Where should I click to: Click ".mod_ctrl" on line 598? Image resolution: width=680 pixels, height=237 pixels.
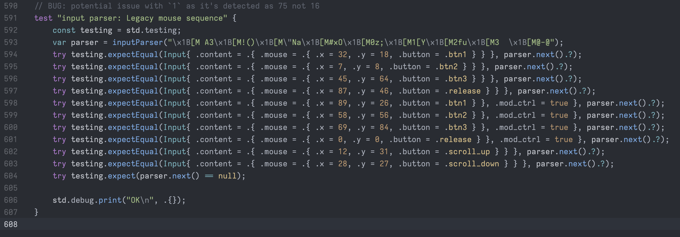click(x=515, y=103)
